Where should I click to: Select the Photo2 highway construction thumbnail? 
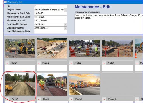point(52,48)
